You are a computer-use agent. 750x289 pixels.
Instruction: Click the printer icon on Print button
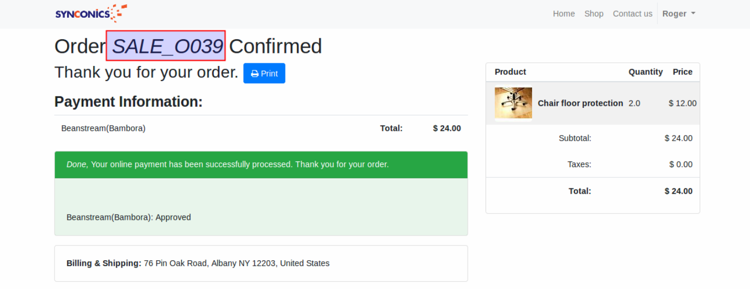point(255,74)
